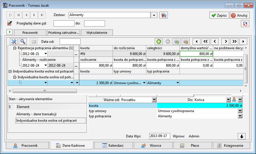
Task: Click the add-period table icon
Action: point(177,41)
